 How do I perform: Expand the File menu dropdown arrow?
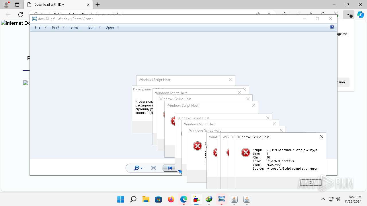[46, 27]
